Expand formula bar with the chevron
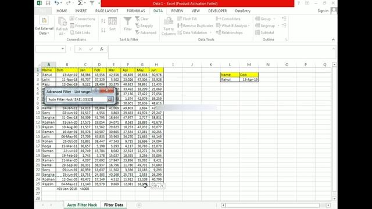The height and width of the screenshot is (209, 372). (x=333, y=49)
